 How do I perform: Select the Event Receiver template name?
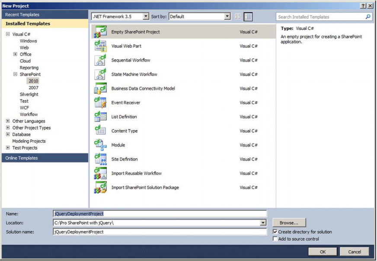coord(126,102)
